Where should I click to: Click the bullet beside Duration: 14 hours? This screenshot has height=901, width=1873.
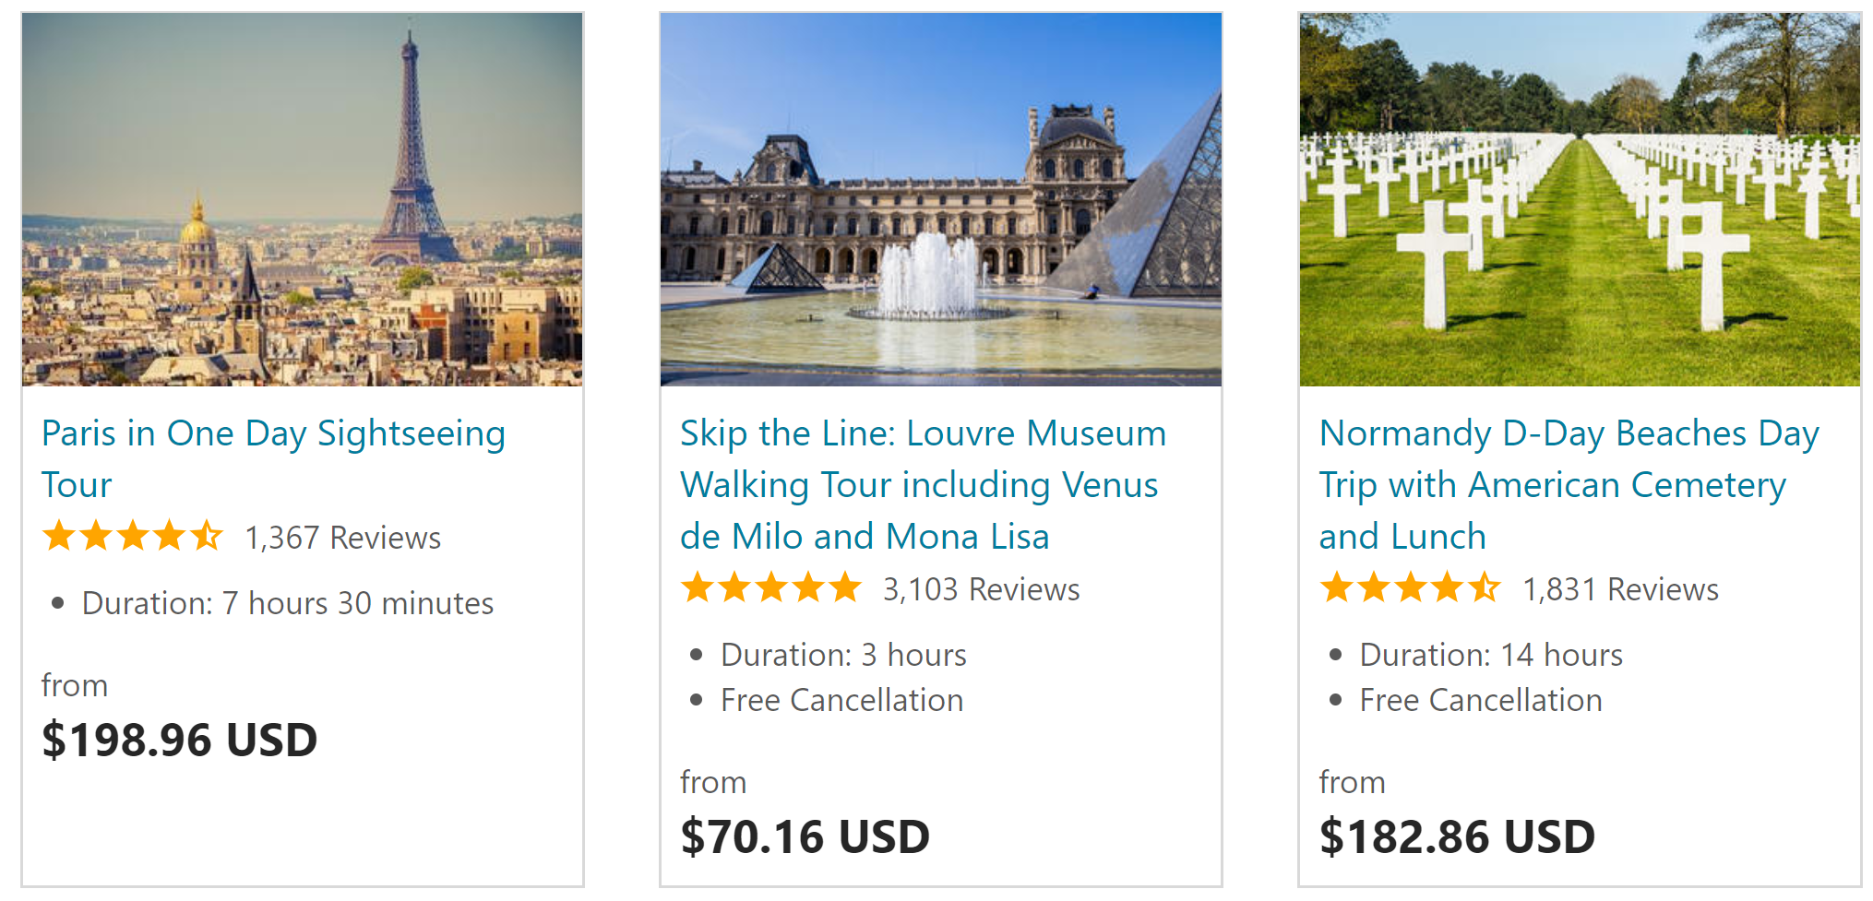pyautogui.click(x=1334, y=655)
